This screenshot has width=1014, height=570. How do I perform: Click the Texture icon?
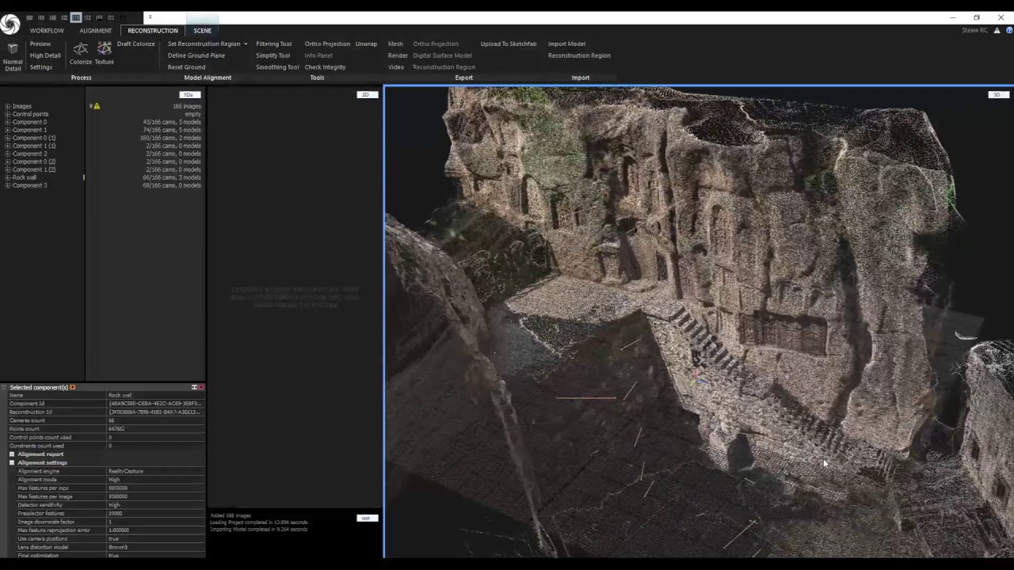(104, 49)
